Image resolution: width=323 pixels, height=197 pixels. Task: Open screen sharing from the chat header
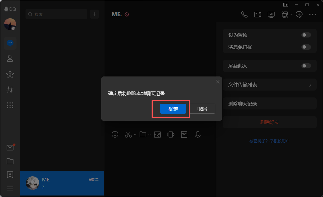(x=271, y=14)
